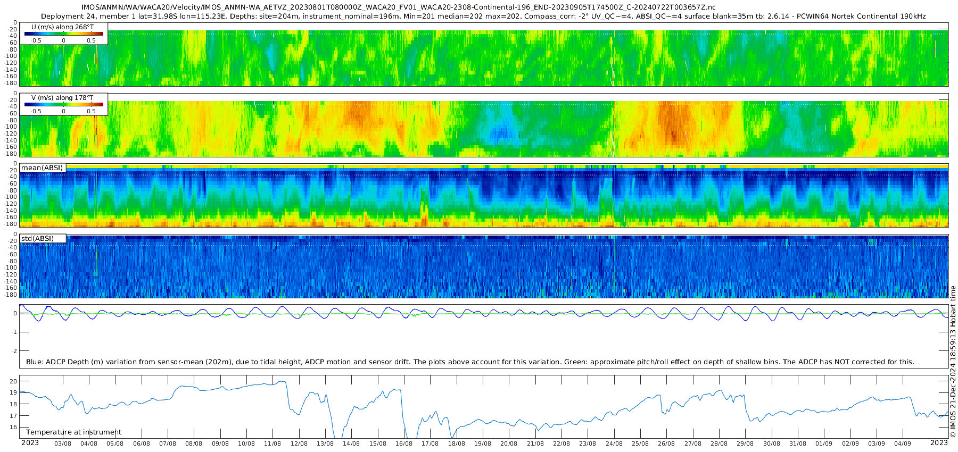Click the 15/08 date tick label
This screenshot has width=958, height=452.
(378, 444)
